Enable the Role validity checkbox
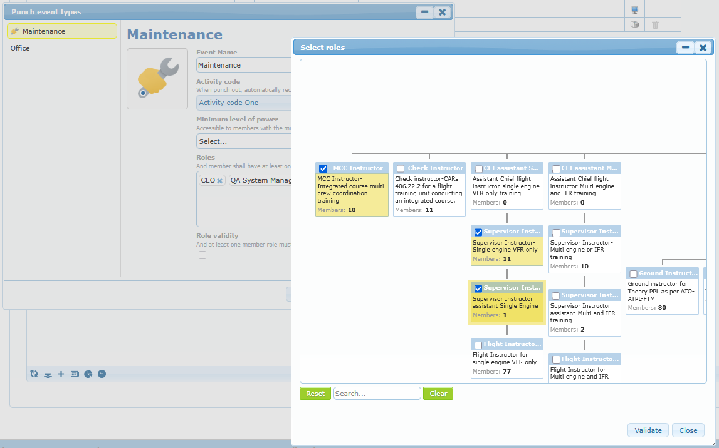719x448 pixels. pyautogui.click(x=202, y=255)
